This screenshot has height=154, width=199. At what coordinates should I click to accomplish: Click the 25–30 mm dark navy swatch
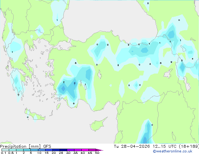coord(63,150)
